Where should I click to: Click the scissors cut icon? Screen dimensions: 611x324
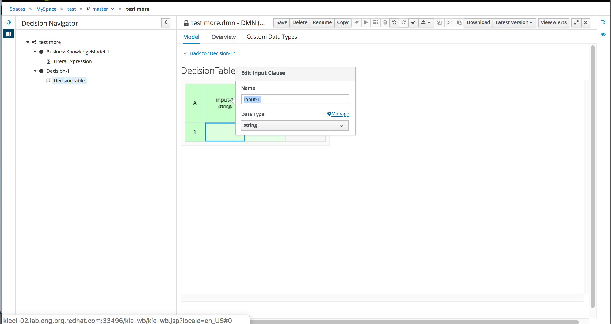coord(449,22)
